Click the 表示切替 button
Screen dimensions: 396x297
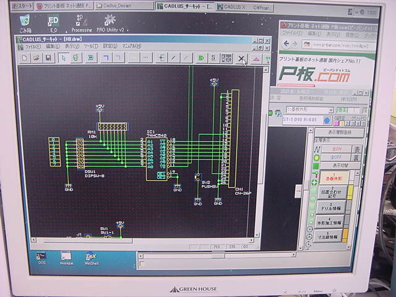[x=340, y=166]
